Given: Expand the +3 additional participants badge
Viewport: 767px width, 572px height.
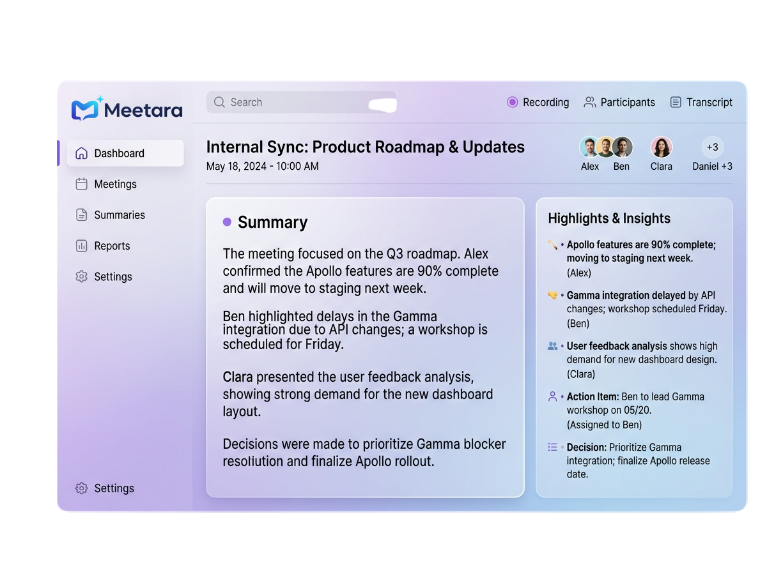Looking at the screenshot, I should 712,147.
